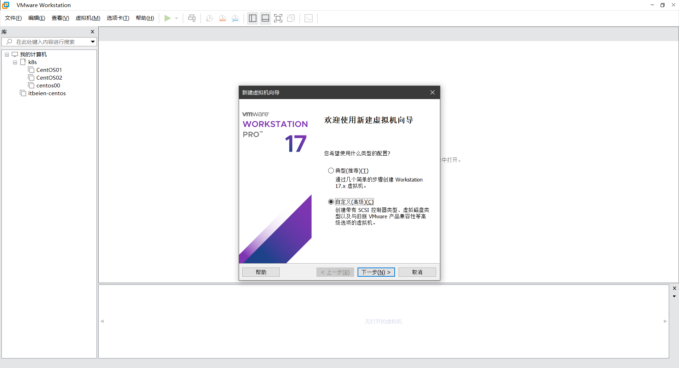
Task: Click the CentOS01 VM icon
Action: (31, 70)
